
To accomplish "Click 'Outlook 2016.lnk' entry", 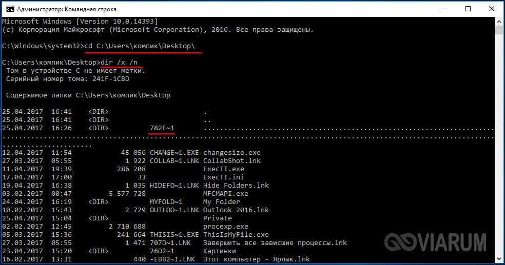I will [236, 210].
